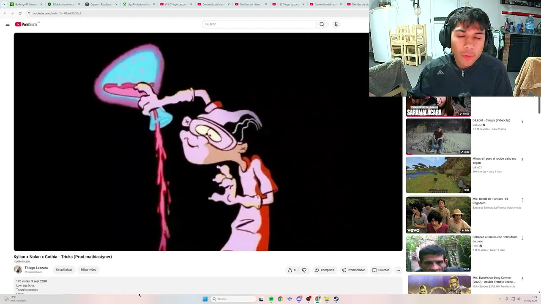Open Windows Start menu
The height and width of the screenshot is (304, 541).
coord(205,299)
